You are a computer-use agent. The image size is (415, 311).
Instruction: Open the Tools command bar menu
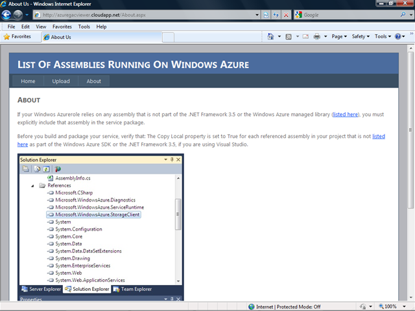(383, 36)
